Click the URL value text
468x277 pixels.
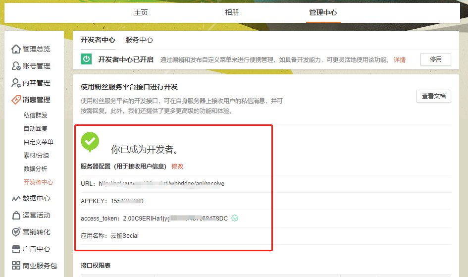pos(161,183)
